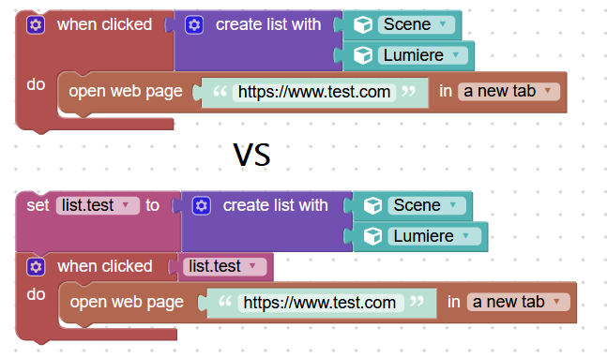607x358 pixels.
Task: Open gear settings on bottom 'create list with' block
Action: (202, 205)
